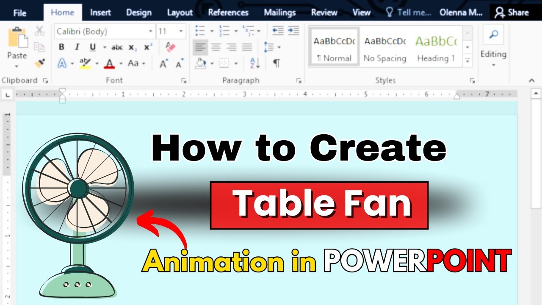Viewport: 542px width, 305px height.
Task: Select the Format Painter brush
Action: click(39, 63)
